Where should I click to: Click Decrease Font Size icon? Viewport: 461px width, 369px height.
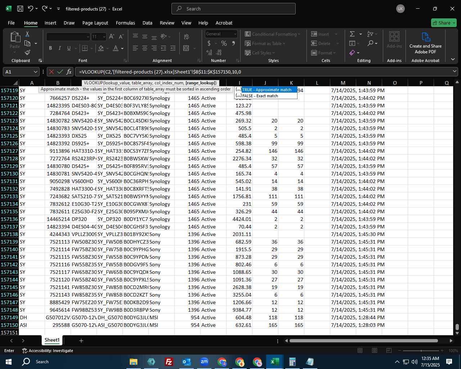coord(121,36)
